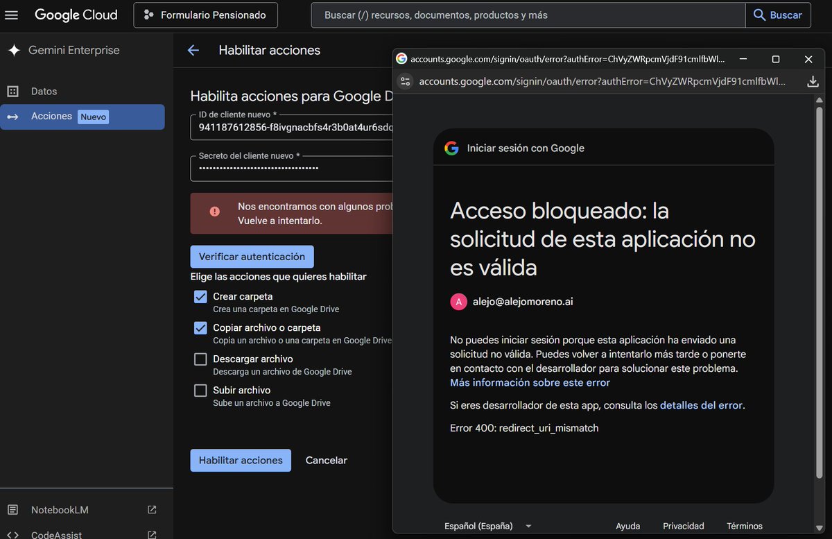Minimize the OAuth error popup window
The image size is (832, 539).
[744, 59]
